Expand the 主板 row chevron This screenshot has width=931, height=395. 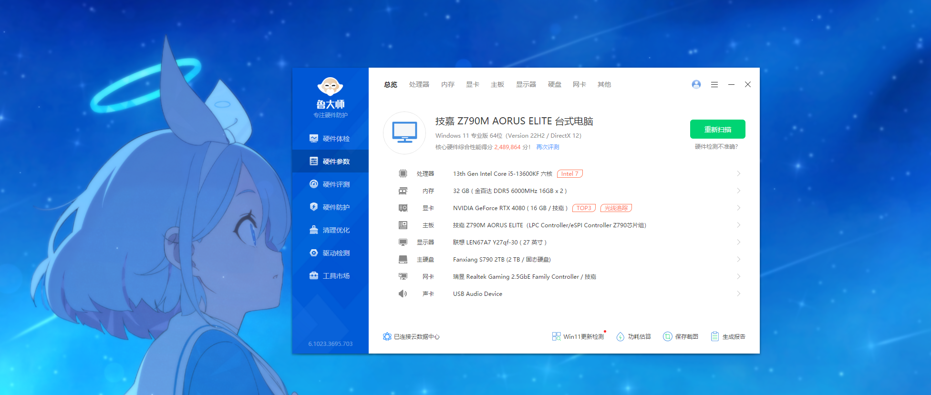click(738, 225)
